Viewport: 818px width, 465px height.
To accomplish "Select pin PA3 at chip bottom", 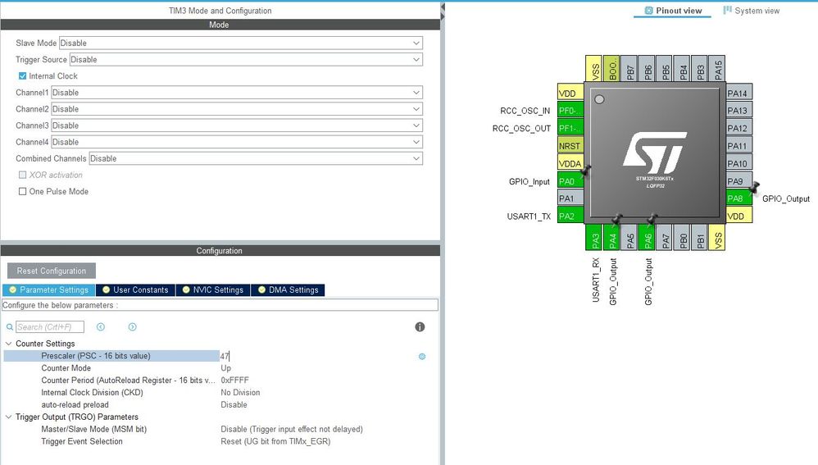I will tap(594, 238).
